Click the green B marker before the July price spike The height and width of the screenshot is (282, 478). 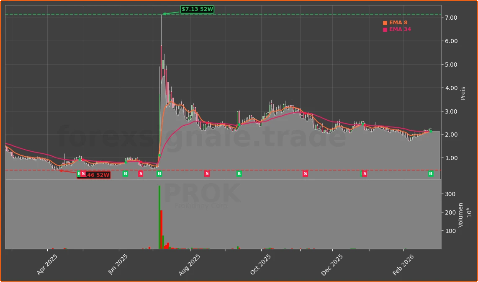pos(159,174)
